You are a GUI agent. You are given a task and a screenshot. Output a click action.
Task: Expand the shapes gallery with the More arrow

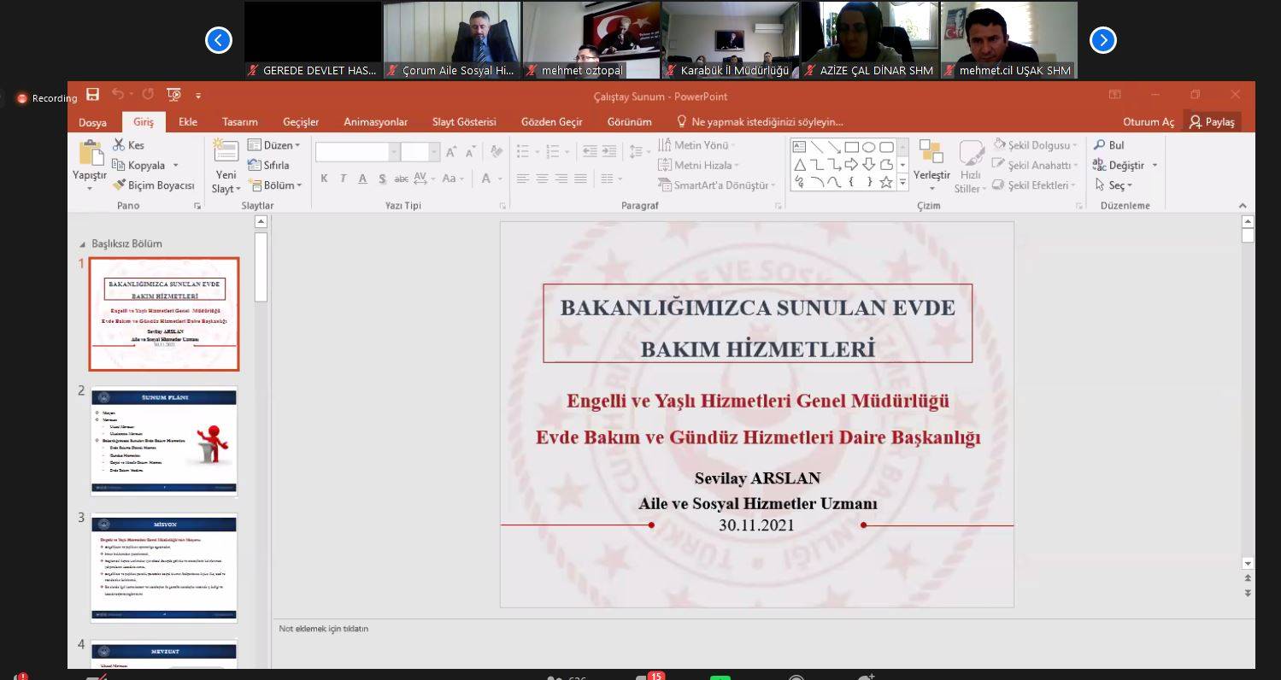[902, 184]
